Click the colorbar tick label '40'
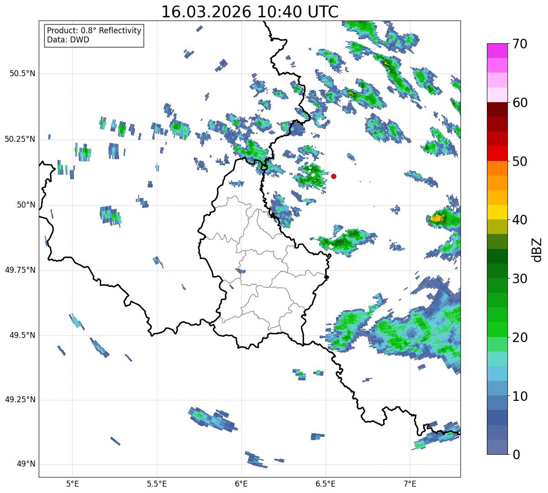Screen dimensions: 548x493 tap(519, 220)
